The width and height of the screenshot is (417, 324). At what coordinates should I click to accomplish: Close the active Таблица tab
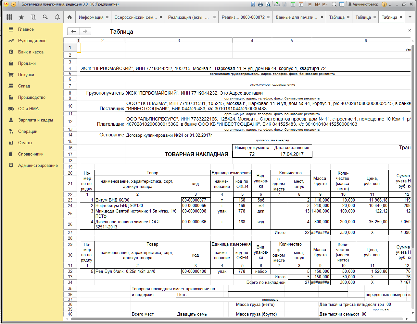click(401, 17)
